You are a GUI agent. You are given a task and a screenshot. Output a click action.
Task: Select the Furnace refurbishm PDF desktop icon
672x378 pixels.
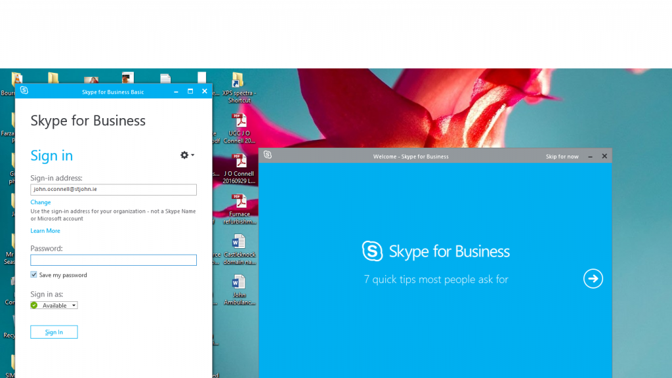239,209
